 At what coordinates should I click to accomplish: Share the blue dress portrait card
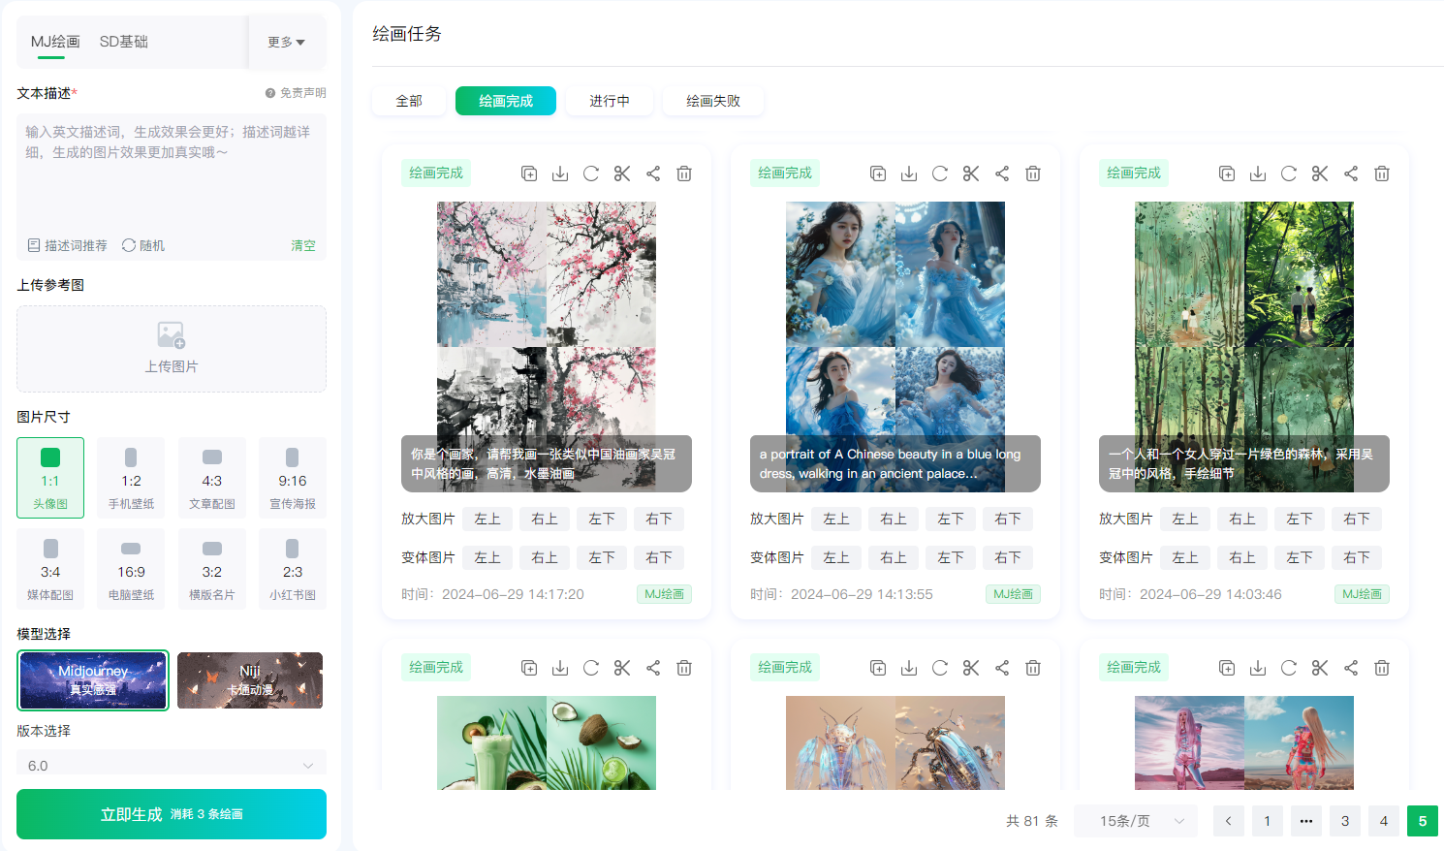point(1002,173)
